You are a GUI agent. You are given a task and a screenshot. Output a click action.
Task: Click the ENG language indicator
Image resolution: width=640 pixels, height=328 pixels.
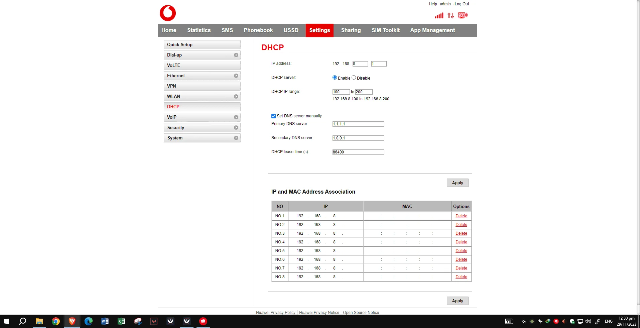(x=609, y=321)
